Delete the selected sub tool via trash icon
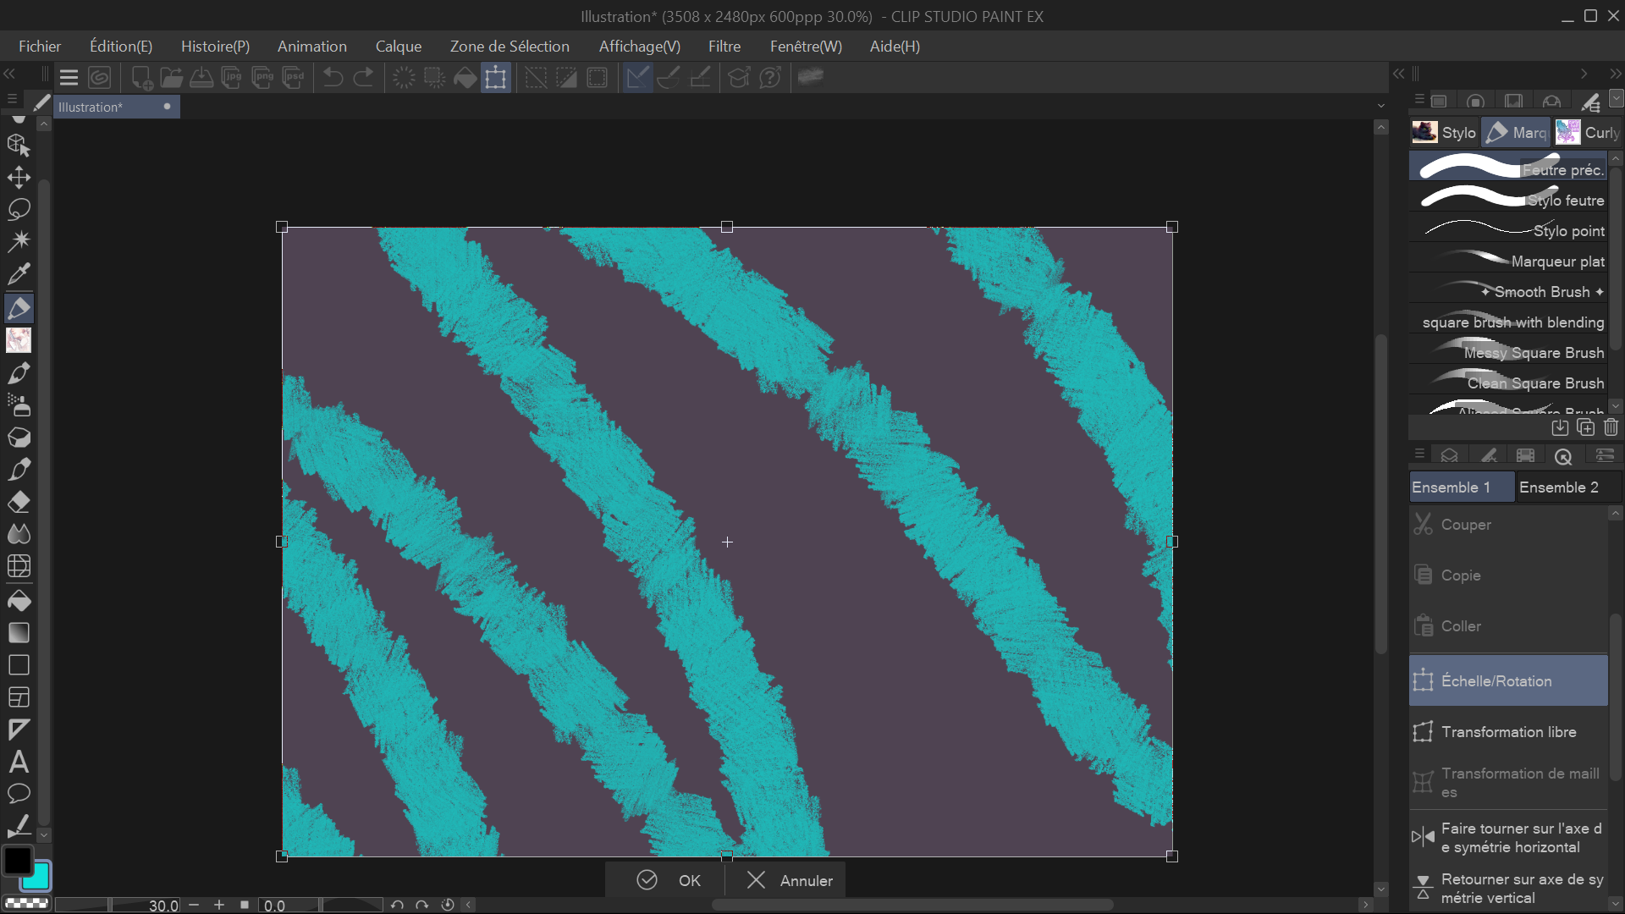Screen dimensions: 1625x914 click(1611, 428)
